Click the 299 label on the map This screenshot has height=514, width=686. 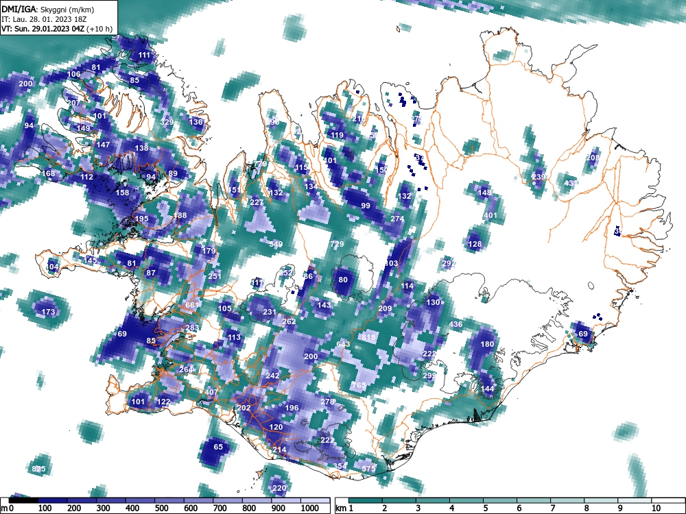tap(429, 376)
